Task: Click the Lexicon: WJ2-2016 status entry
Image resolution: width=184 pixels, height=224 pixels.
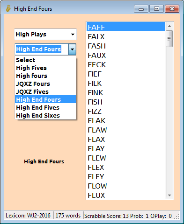Action: click(28, 216)
